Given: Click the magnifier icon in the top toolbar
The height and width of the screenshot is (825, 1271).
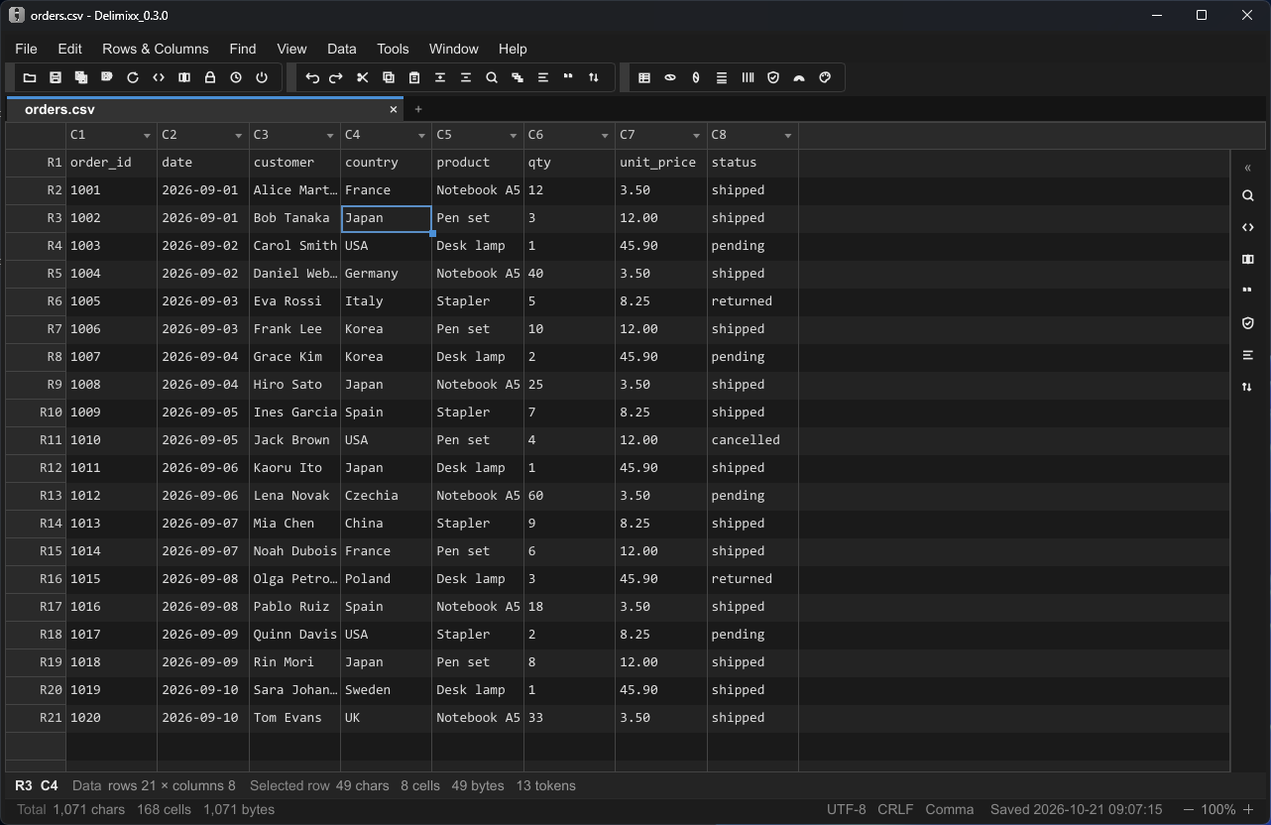Looking at the screenshot, I should click(x=492, y=77).
